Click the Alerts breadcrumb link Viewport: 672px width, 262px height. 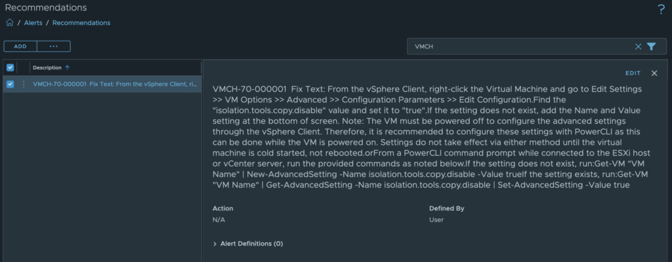(33, 23)
